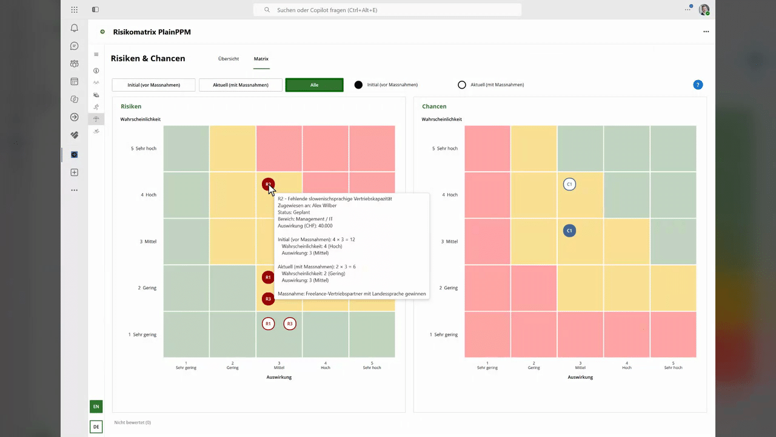Click the filled R1 risk marker
Viewport: 776px width, 437px height.
click(x=268, y=277)
